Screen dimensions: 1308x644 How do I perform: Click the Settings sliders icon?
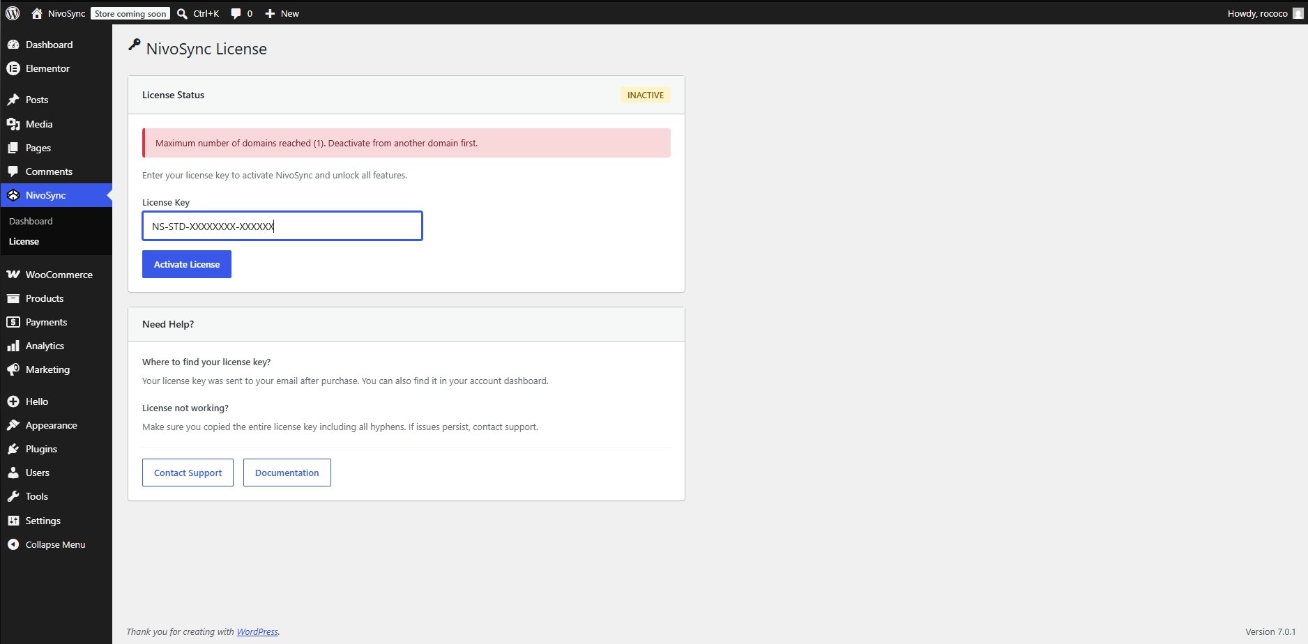click(x=13, y=521)
